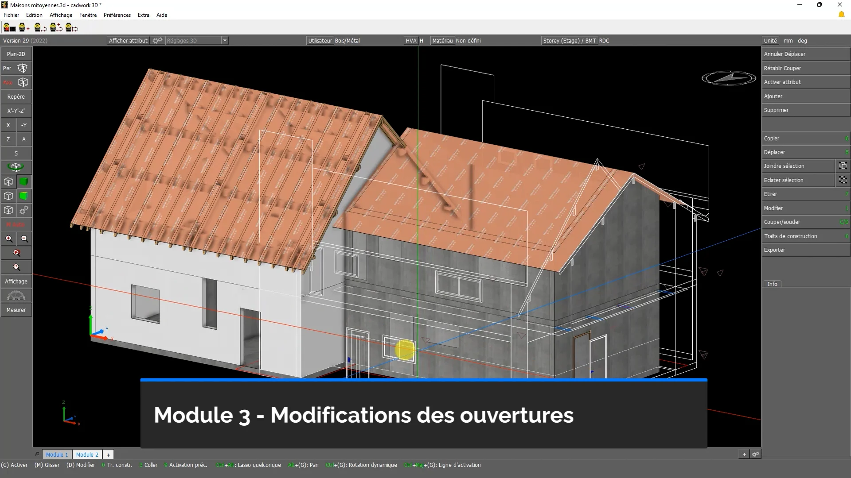The width and height of the screenshot is (851, 478).
Task: Toggle the wireframe cube display mode
Action: point(8,181)
